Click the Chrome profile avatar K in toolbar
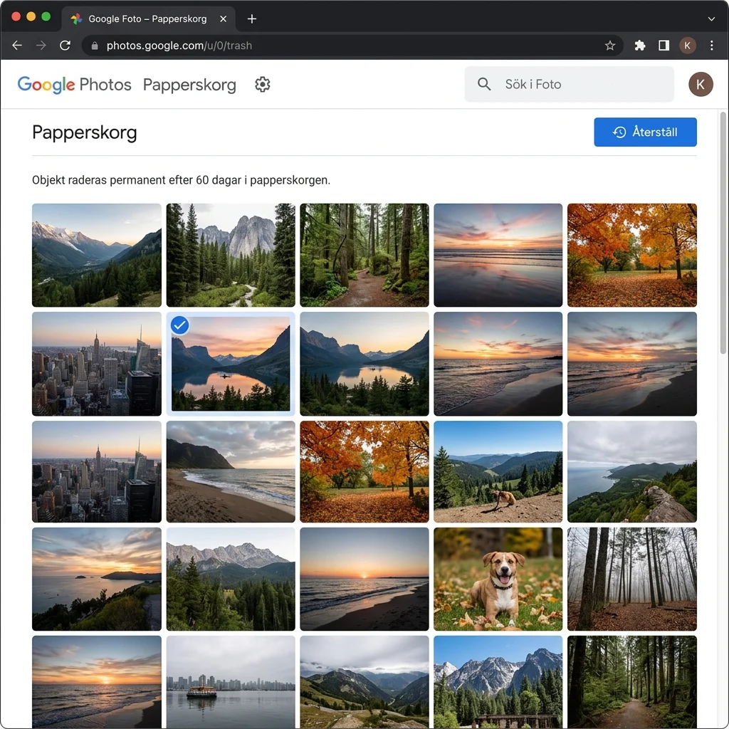The width and height of the screenshot is (729, 729). (x=687, y=46)
